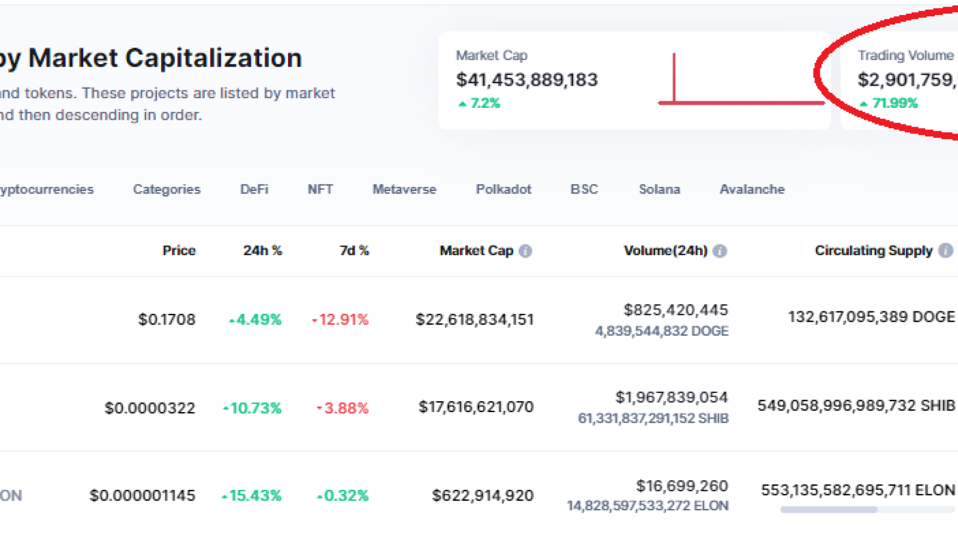Image resolution: width=958 pixels, height=539 pixels.
Task: Sort table by 24h % column header
Action: tap(262, 250)
